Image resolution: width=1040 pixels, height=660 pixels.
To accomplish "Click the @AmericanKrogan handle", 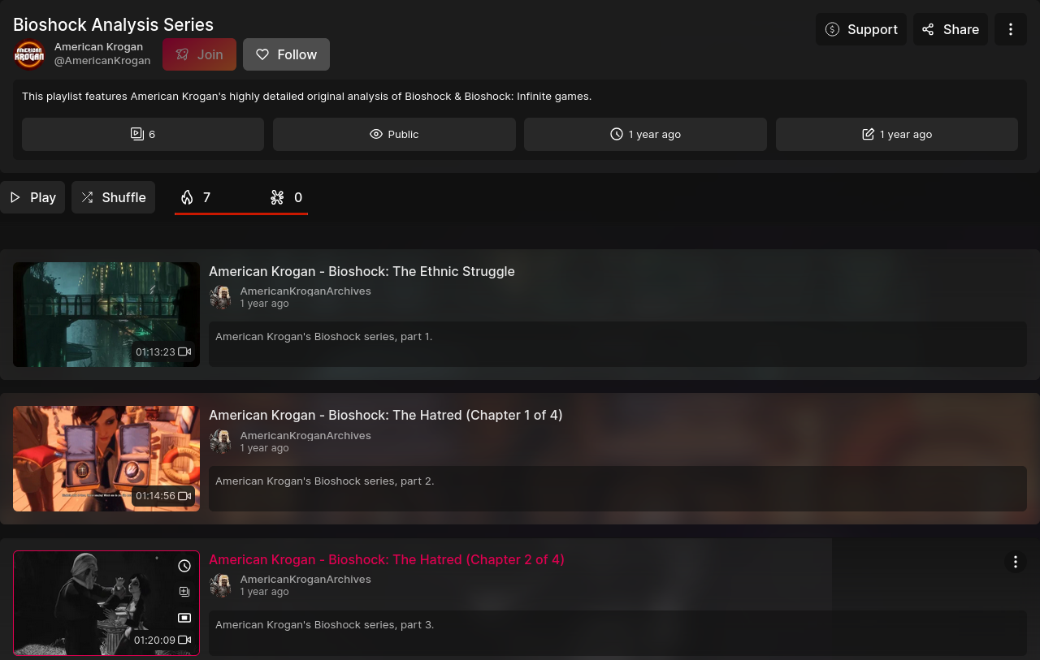I will pos(102,61).
